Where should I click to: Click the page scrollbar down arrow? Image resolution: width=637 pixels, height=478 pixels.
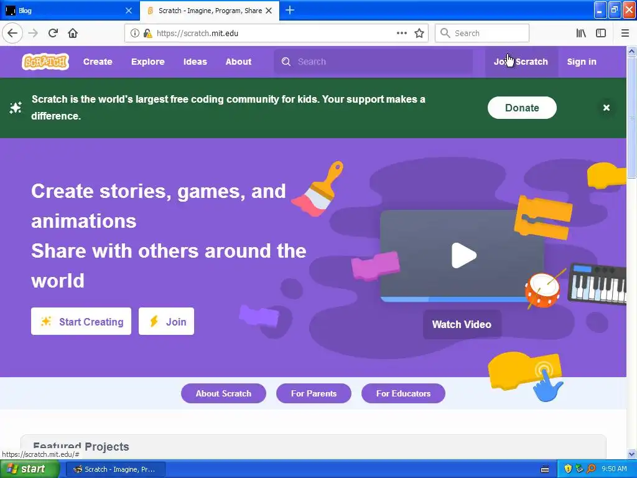pos(631,454)
